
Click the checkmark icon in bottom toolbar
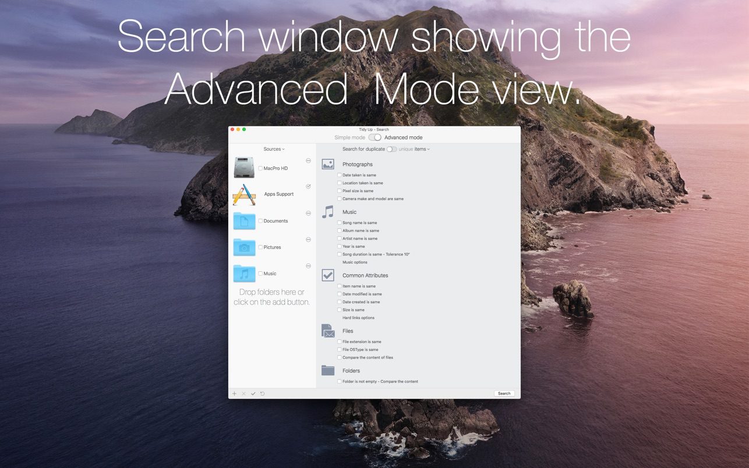253,393
